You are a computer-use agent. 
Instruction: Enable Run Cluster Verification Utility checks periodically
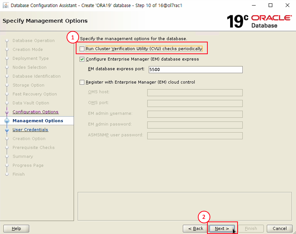(x=82, y=49)
